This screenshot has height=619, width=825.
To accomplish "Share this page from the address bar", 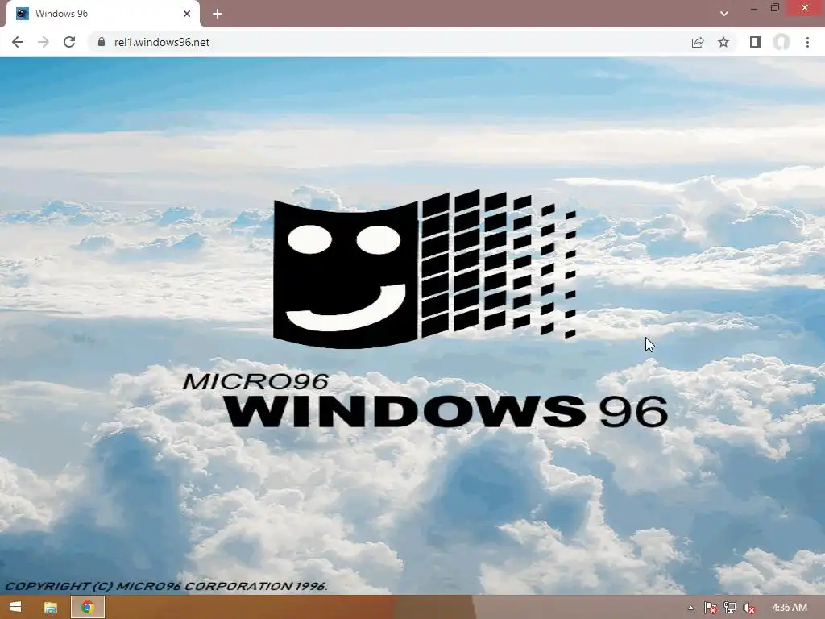I will click(x=698, y=42).
